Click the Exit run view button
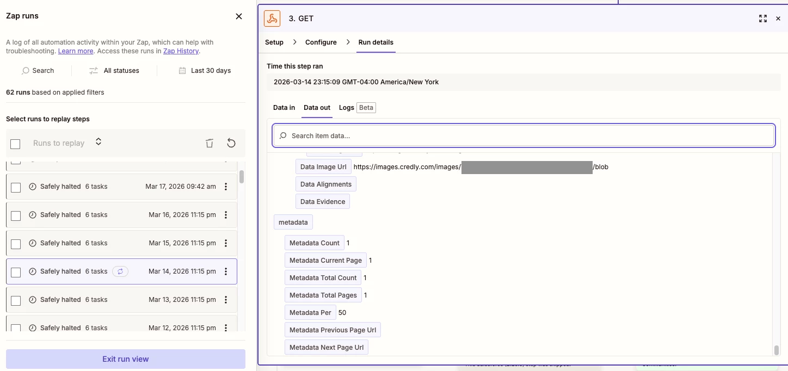This screenshot has width=788, height=371. (x=126, y=359)
